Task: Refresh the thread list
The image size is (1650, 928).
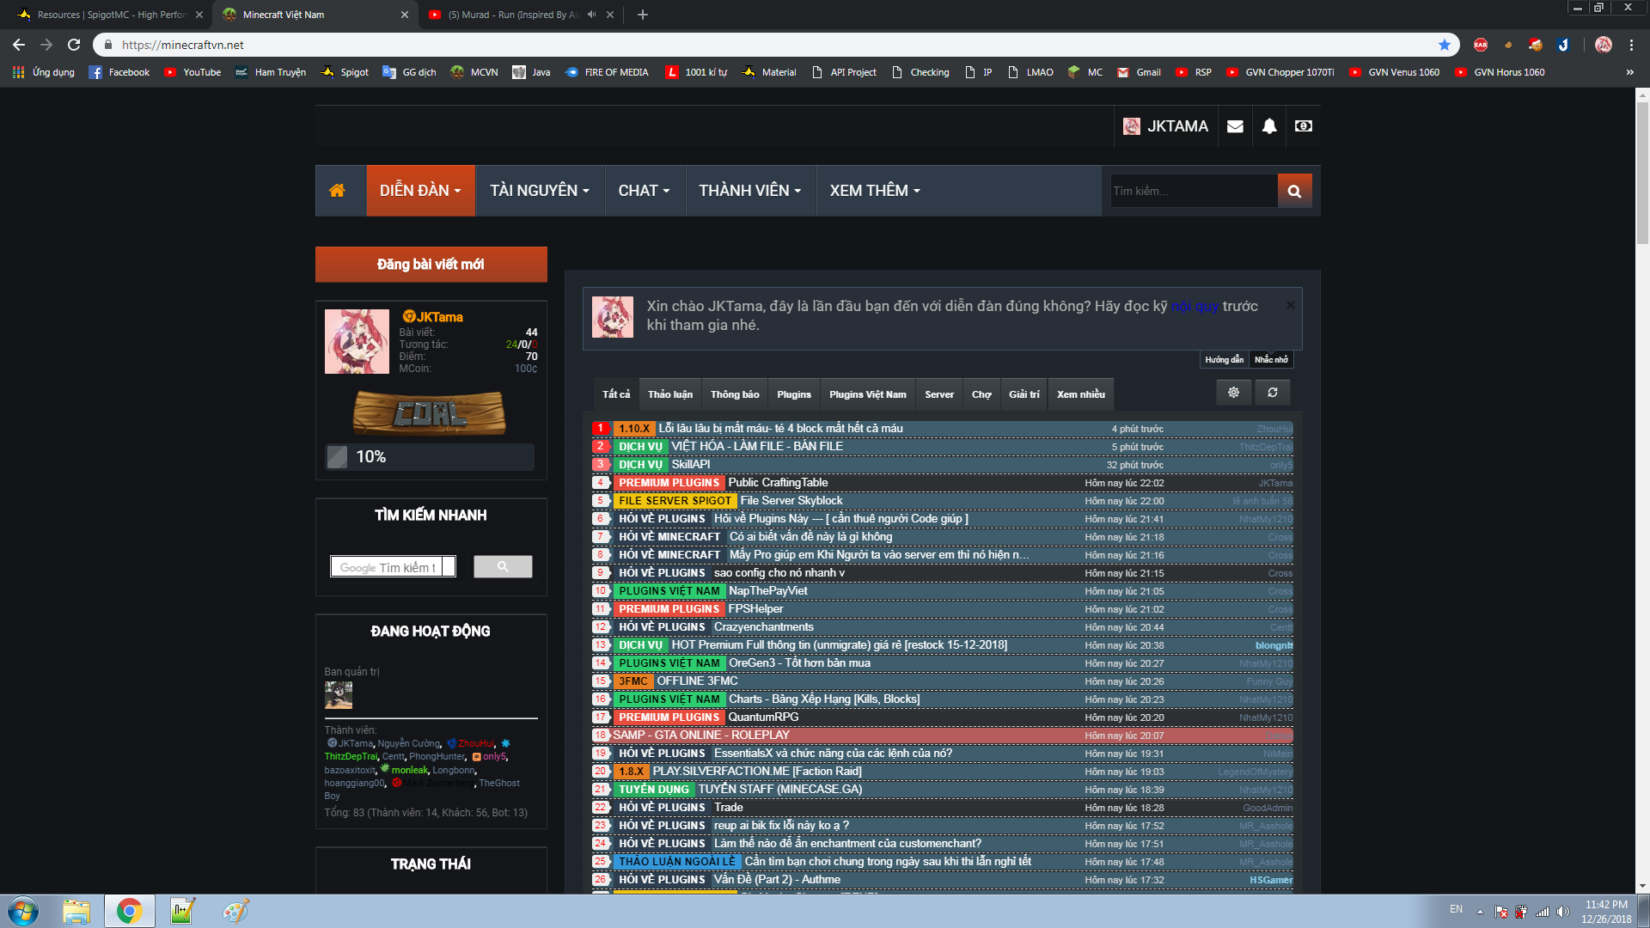Action: click(x=1273, y=393)
